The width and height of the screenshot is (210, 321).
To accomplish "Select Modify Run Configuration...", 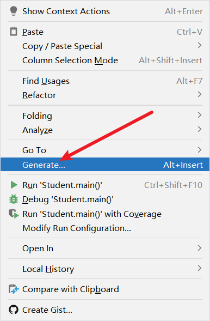I will tap(105, 228).
